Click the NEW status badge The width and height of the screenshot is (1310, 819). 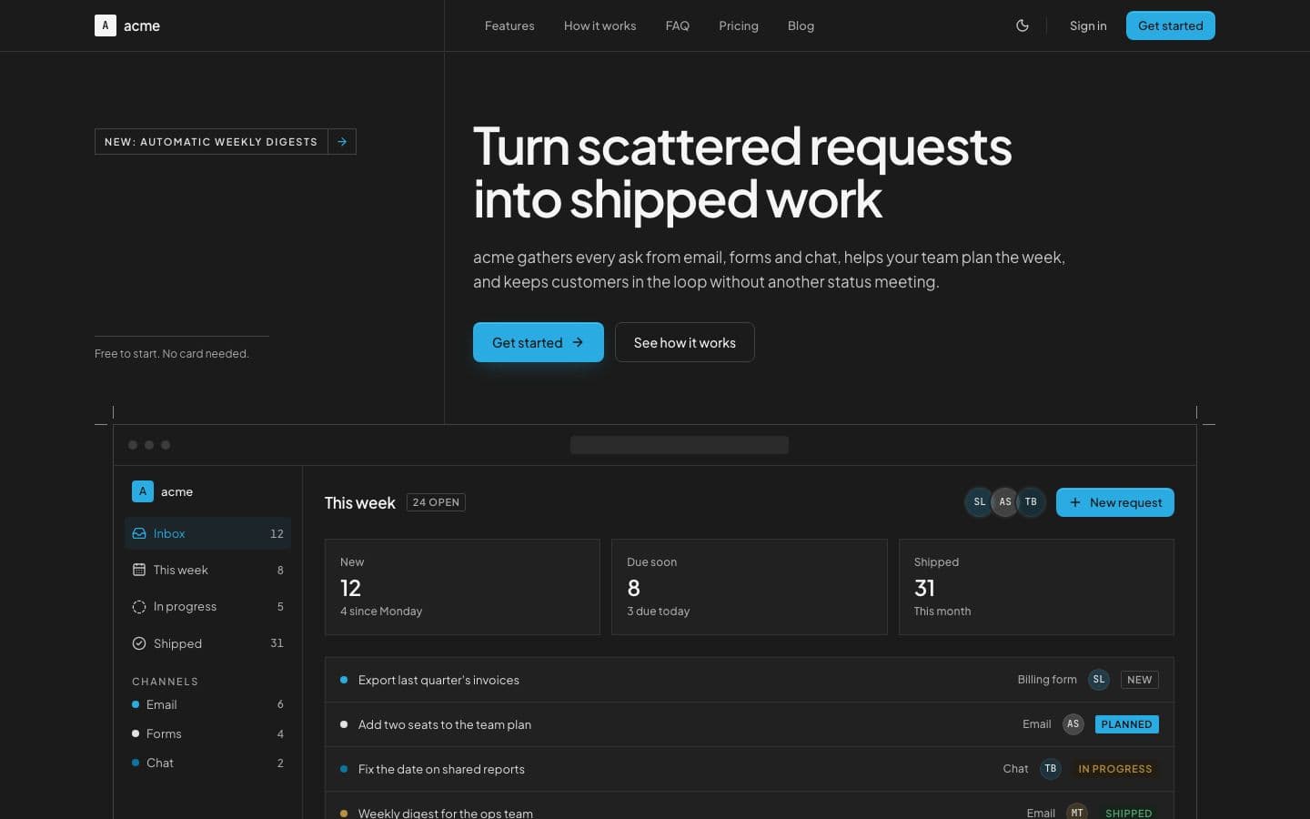[x=1139, y=680]
